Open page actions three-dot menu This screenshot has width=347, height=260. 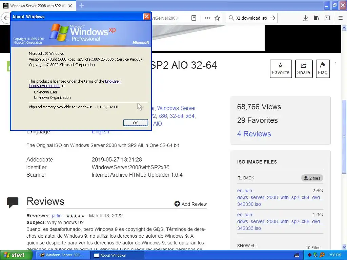208,18
